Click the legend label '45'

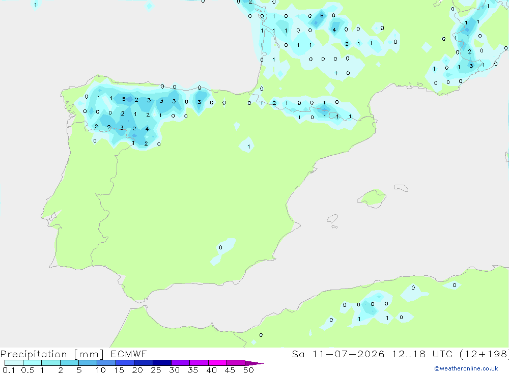tap(230, 370)
